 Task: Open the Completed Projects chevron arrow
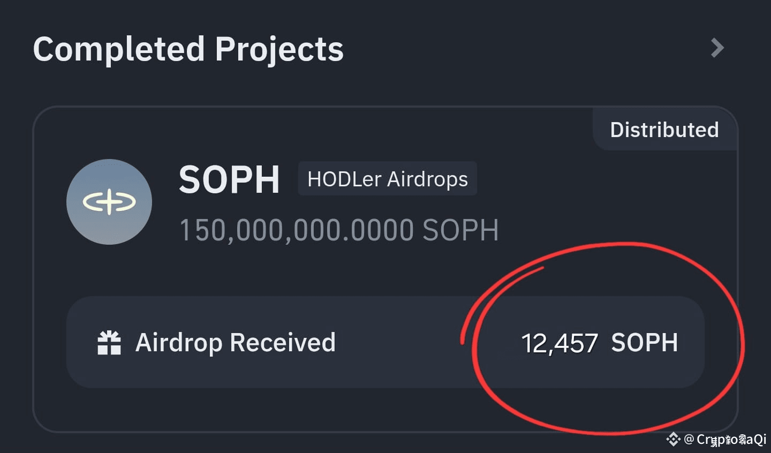point(717,48)
